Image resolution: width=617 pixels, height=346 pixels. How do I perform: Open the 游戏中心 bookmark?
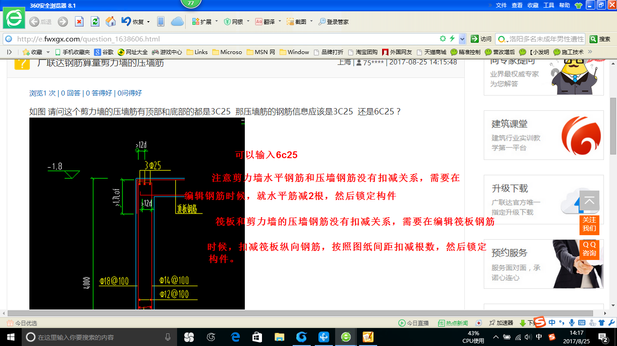pos(167,52)
